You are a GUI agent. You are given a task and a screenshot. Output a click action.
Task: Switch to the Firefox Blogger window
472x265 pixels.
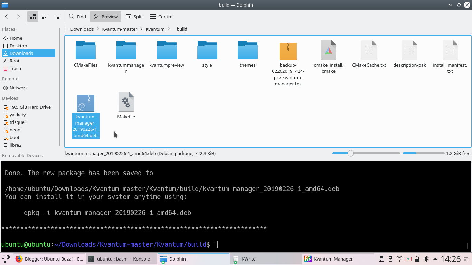click(x=49, y=259)
